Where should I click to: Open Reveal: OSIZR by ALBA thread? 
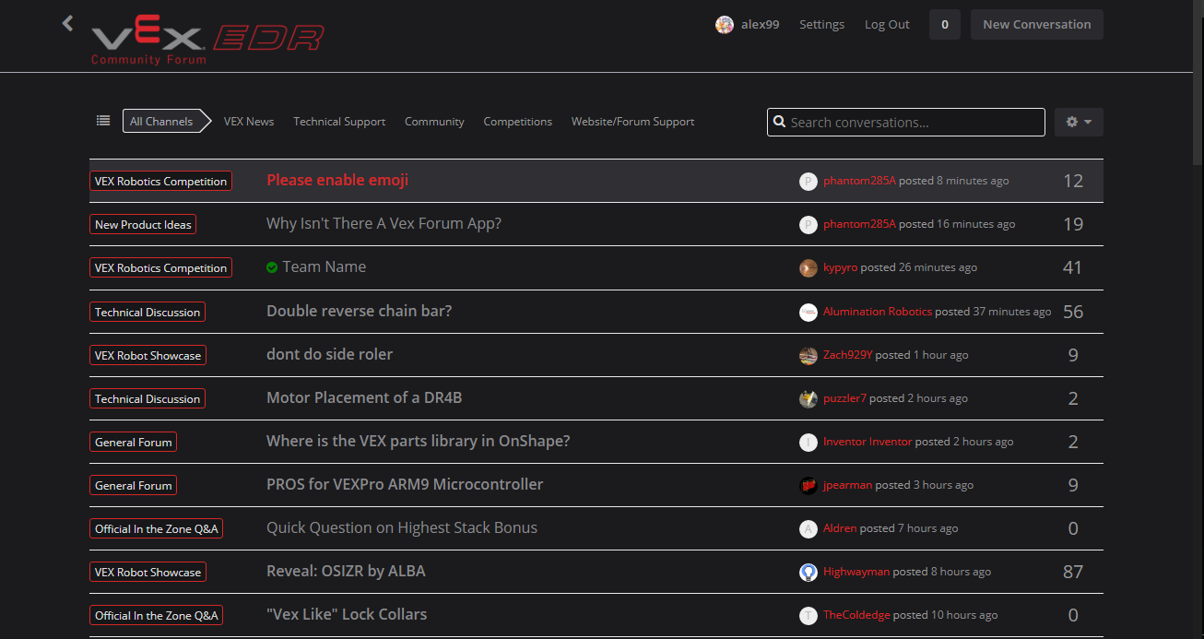point(347,572)
